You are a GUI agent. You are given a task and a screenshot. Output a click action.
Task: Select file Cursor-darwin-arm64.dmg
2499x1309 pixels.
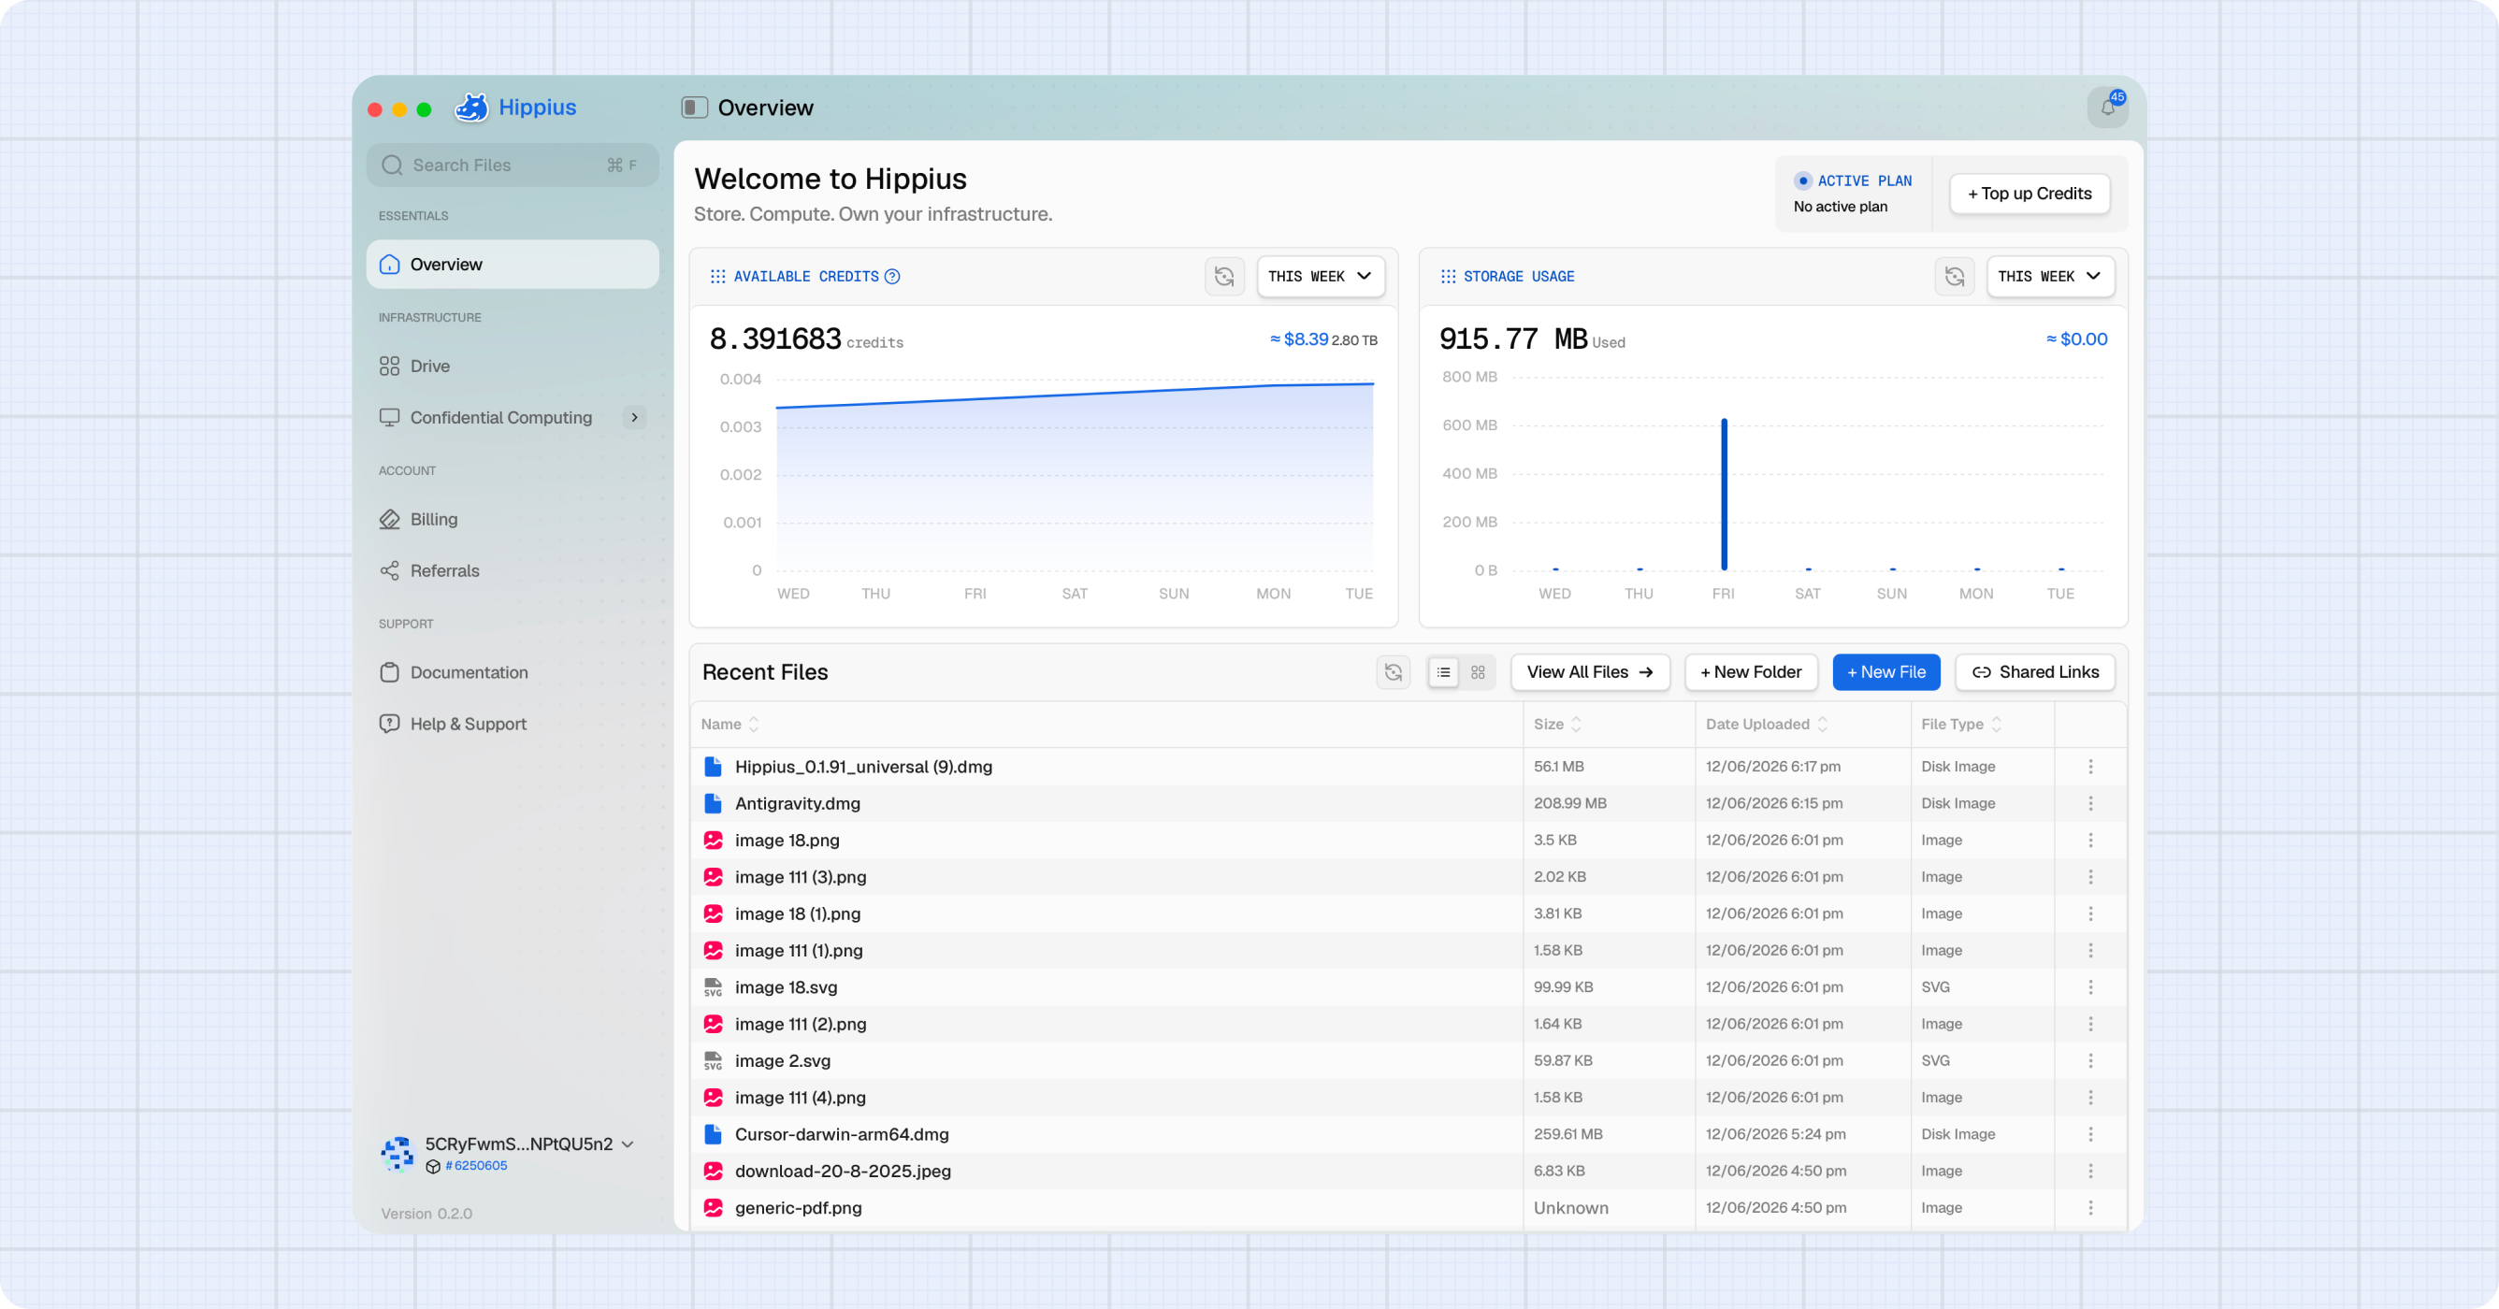point(842,1134)
